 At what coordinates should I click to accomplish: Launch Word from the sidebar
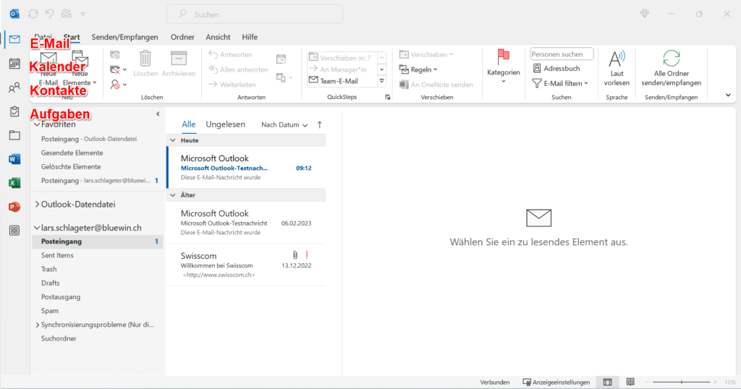pyautogui.click(x=14, y=159)
